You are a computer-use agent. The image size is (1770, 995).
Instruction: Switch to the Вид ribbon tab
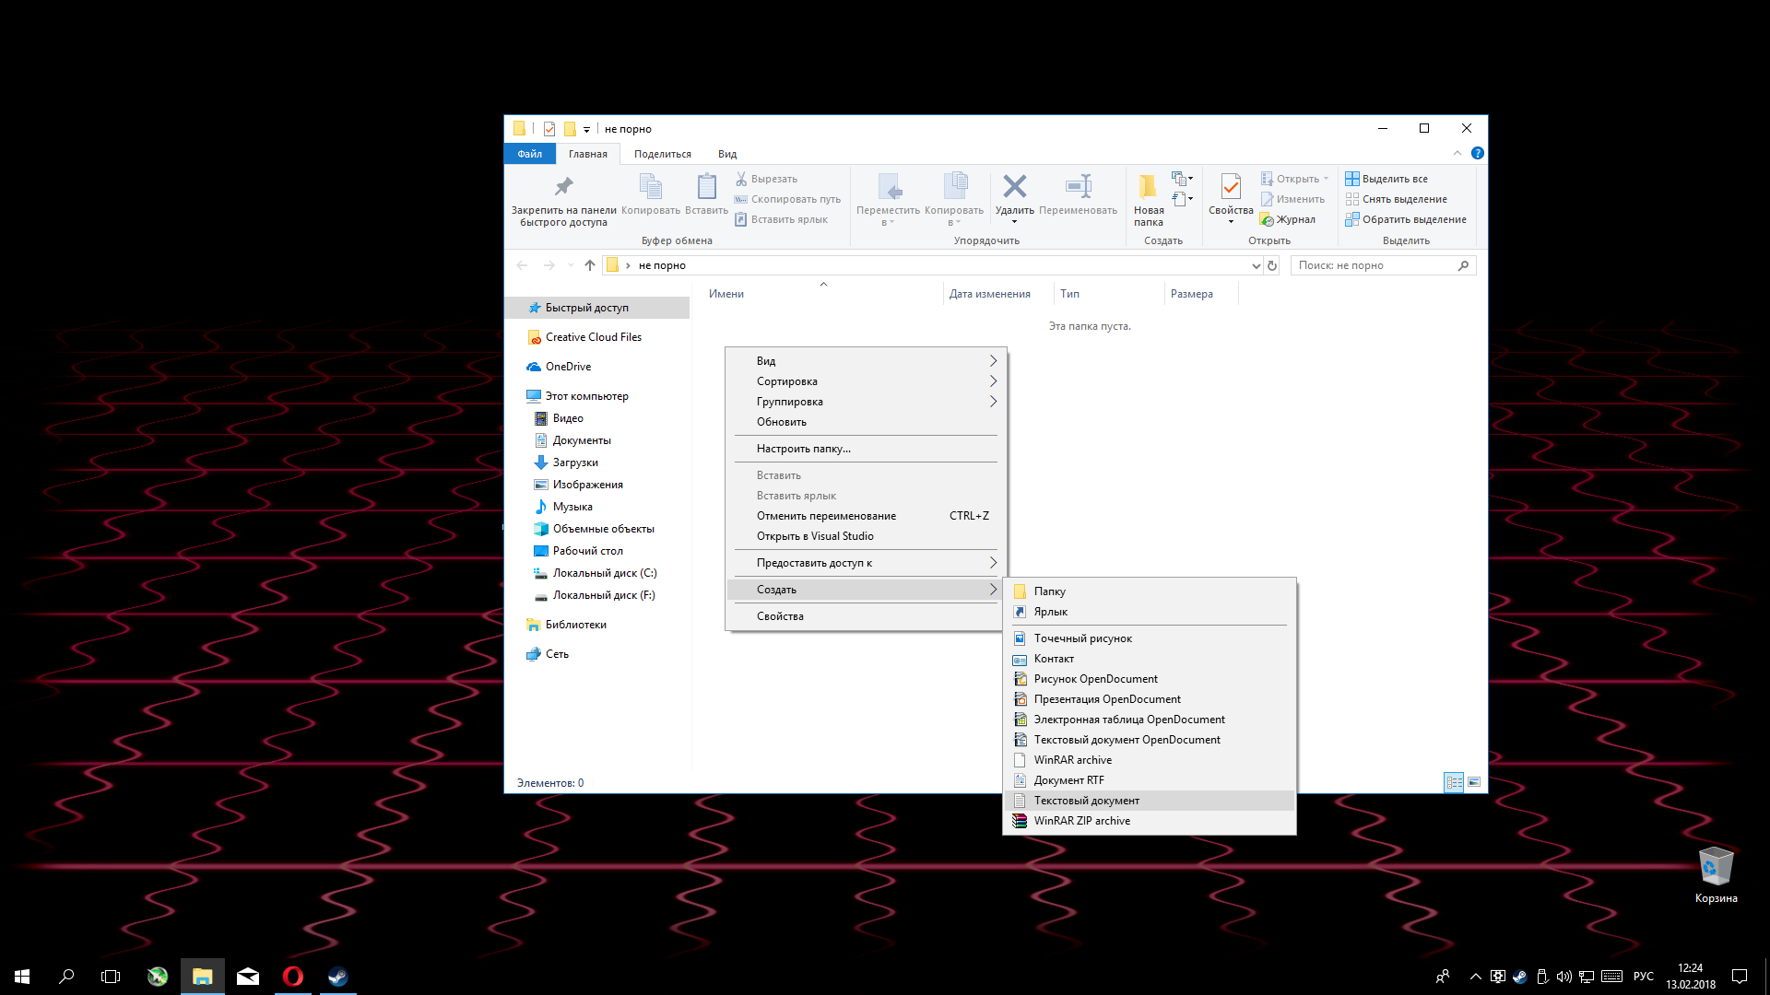click(x=727, y=154)
